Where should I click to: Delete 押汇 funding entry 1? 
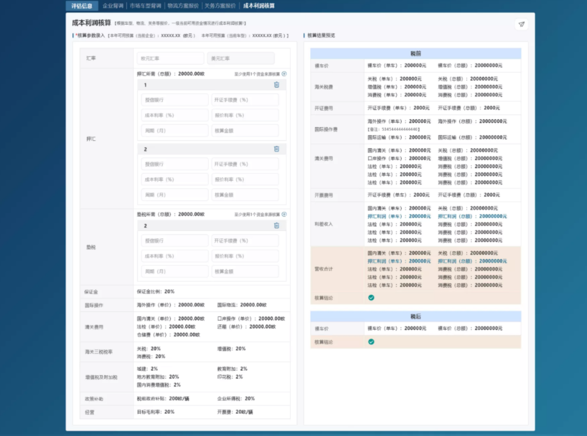pos(277,85)
